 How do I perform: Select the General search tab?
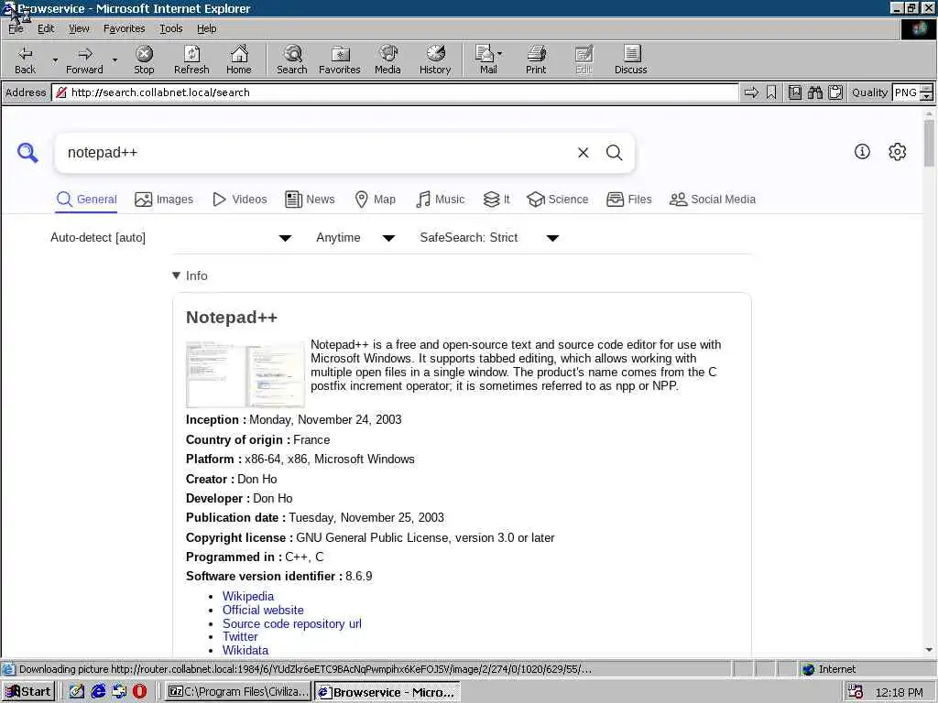[86, 199]
